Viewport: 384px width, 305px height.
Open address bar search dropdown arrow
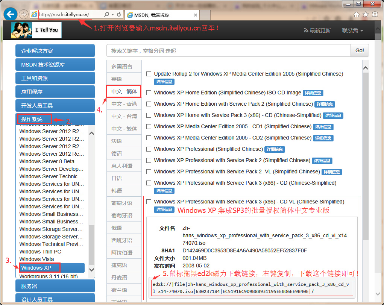pyautogui.click(x=113, y=14)
